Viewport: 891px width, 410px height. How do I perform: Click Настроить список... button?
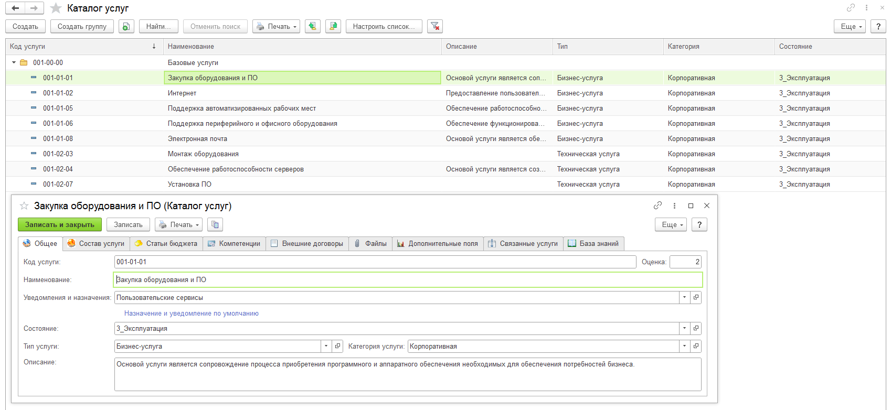click(384, 26)
